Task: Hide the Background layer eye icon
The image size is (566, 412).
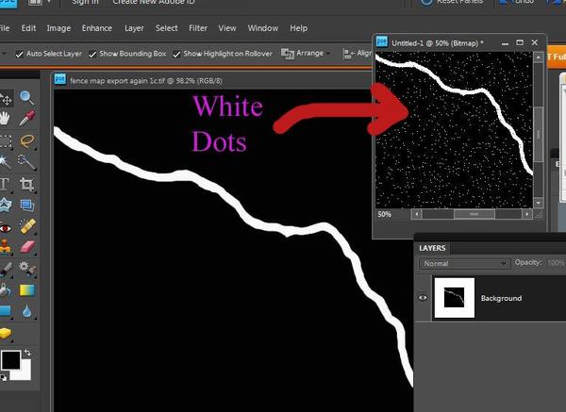Action: pos(423,298)
